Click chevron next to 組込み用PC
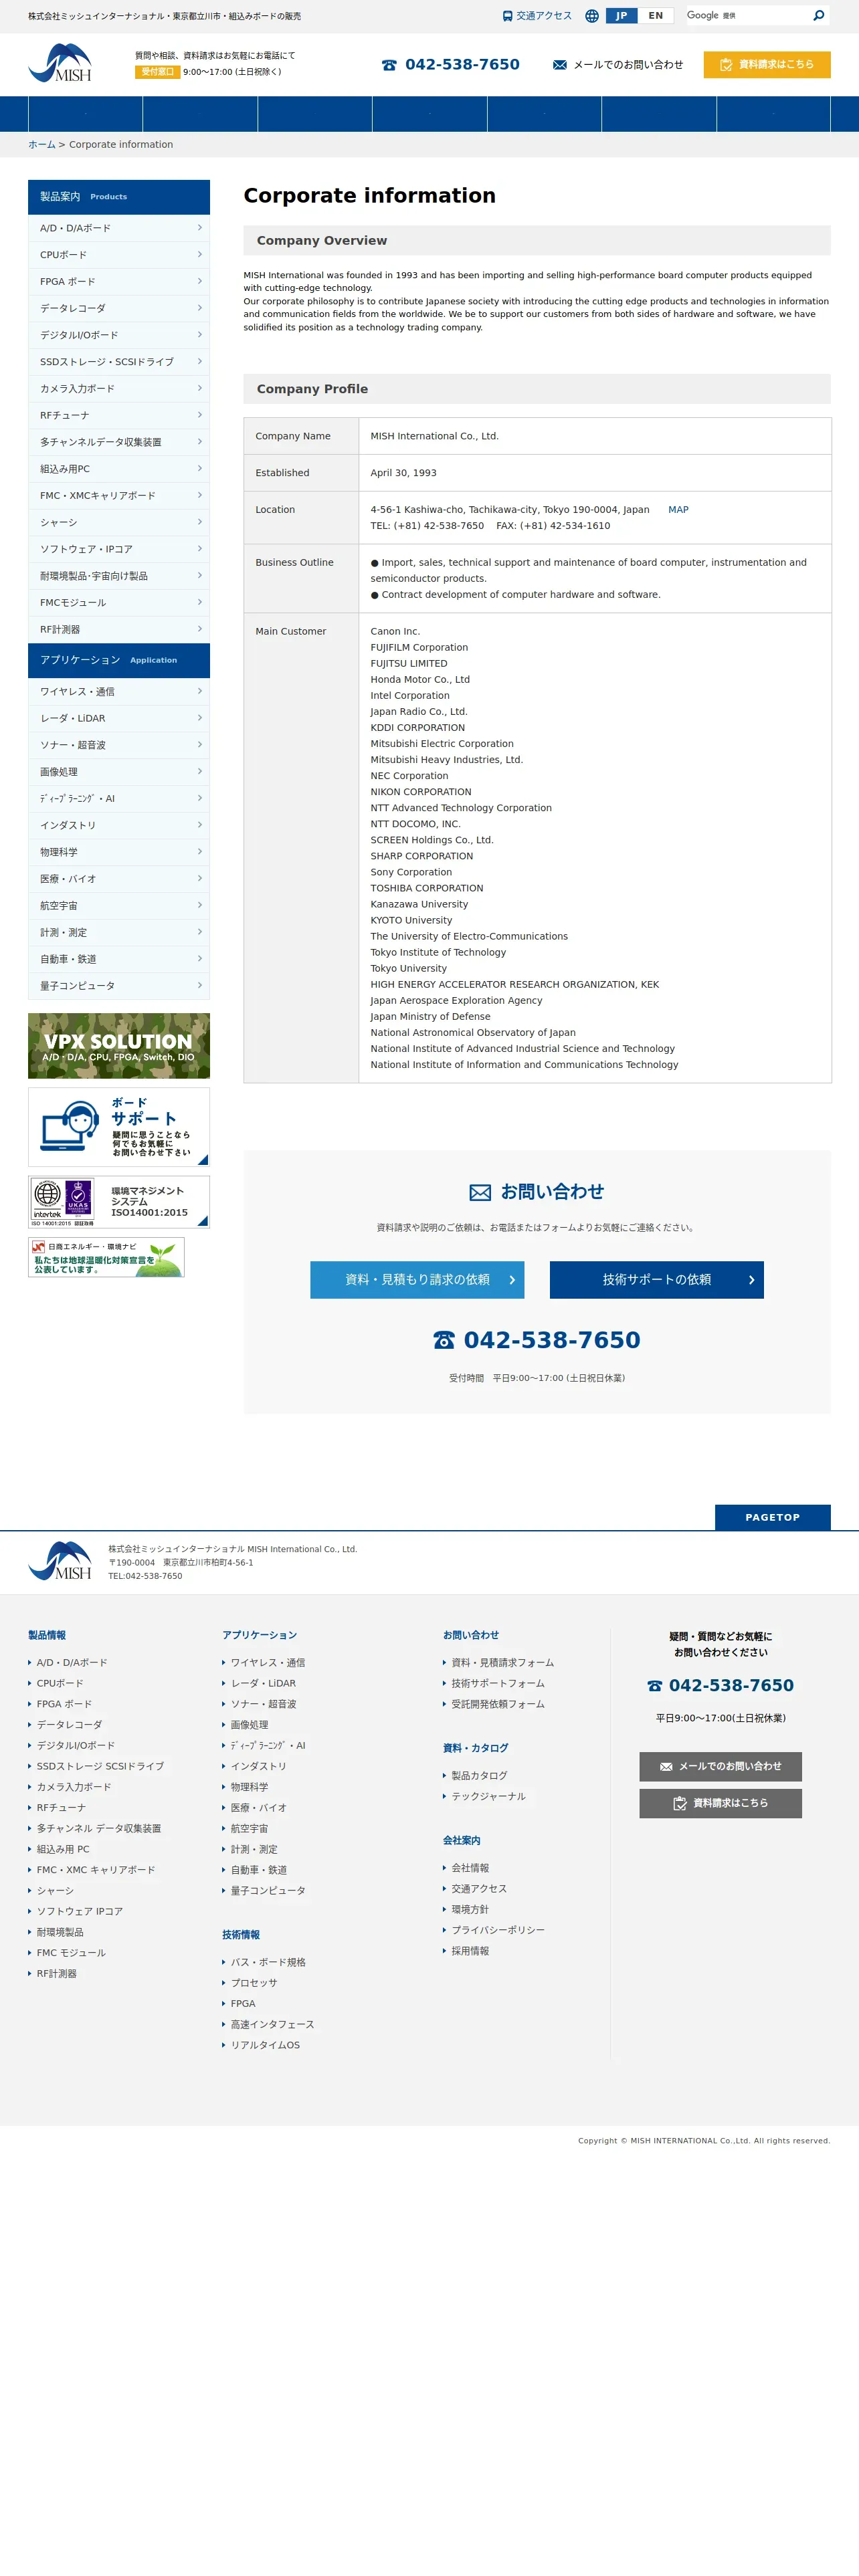 pos(199,468)
